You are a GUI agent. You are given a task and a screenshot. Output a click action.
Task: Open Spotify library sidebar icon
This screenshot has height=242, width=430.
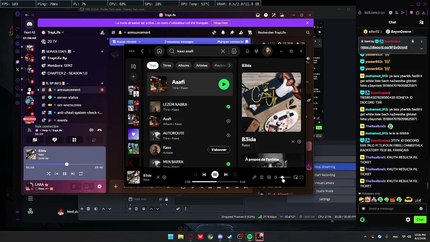click(133, 66)
